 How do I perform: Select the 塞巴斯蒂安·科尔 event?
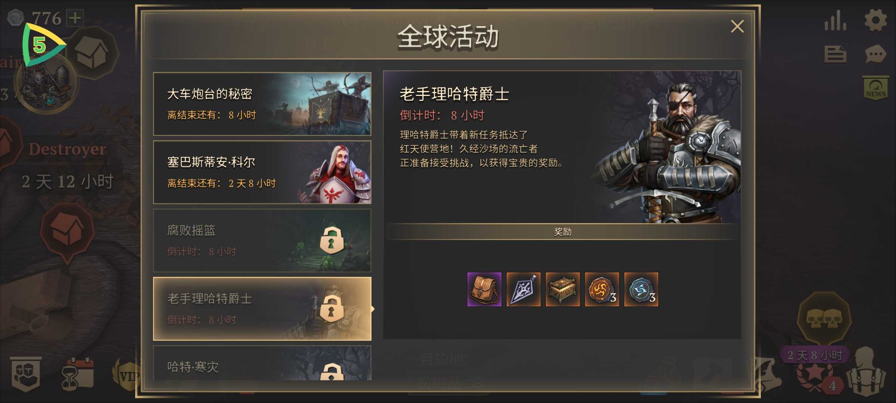coord(262,172)
